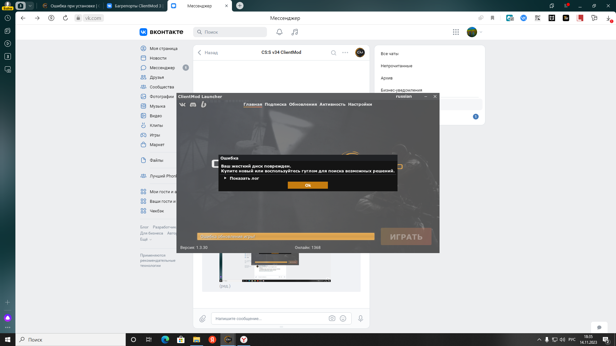Open ClientMod launcher taskbar icon

(228, 340)
